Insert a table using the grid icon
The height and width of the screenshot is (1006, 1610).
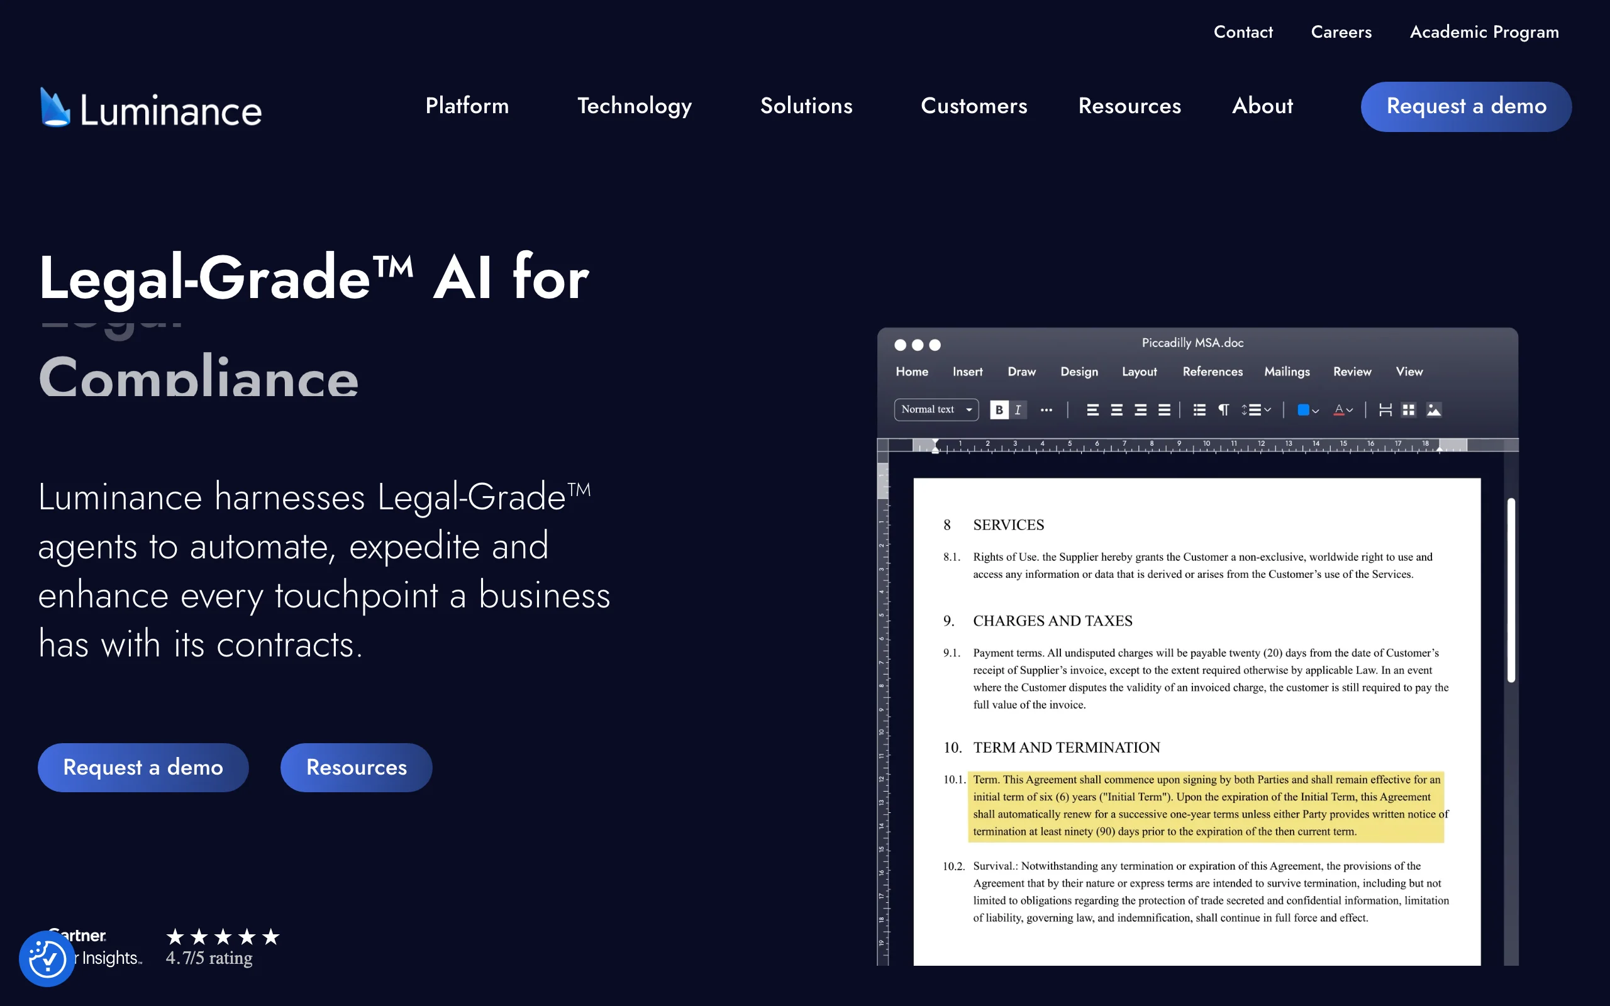coord(1408,410)
